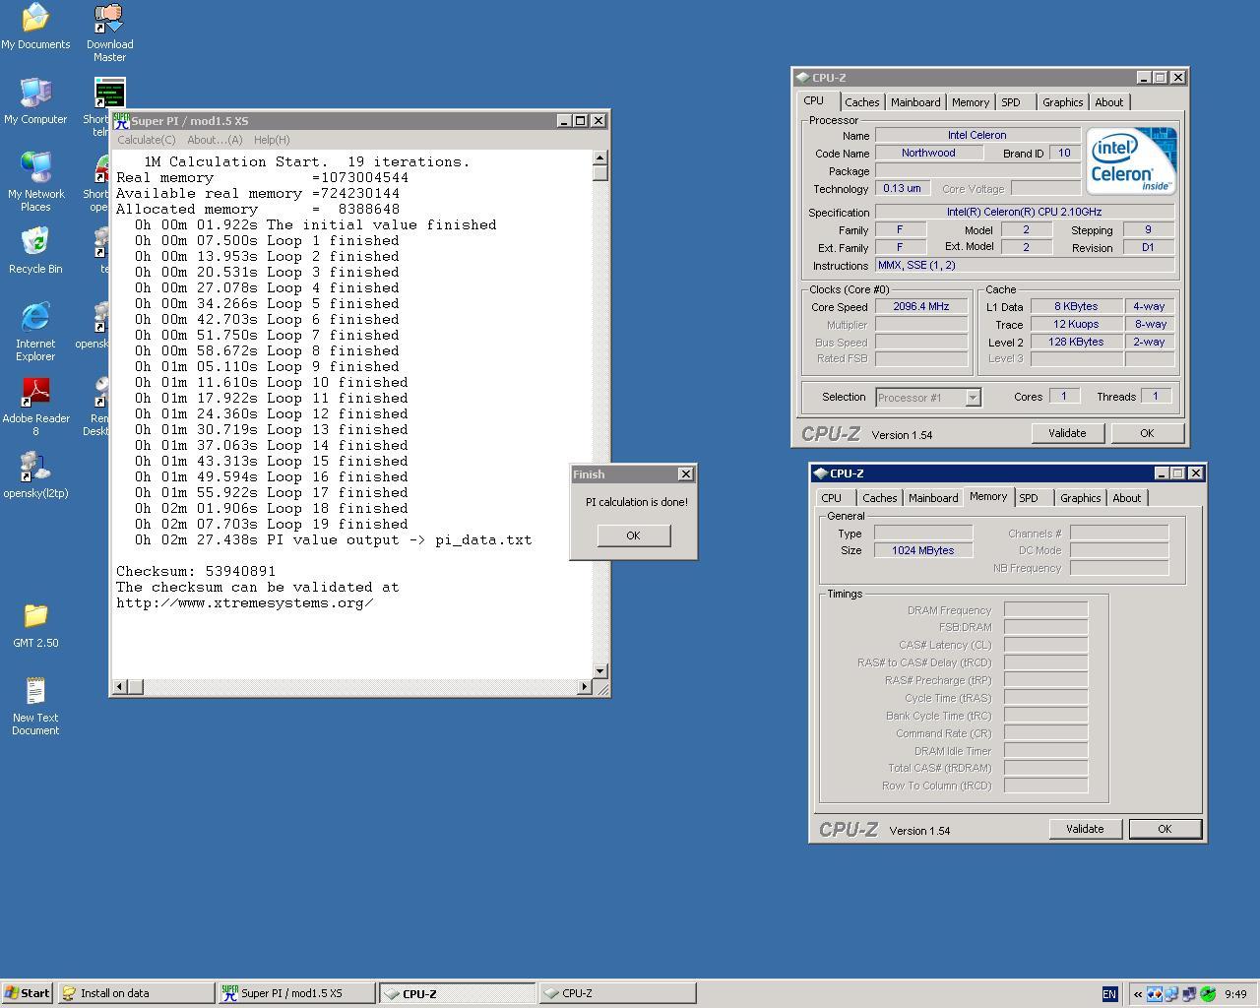Click OK in upper CPU-Z window

click(1147, 433)
